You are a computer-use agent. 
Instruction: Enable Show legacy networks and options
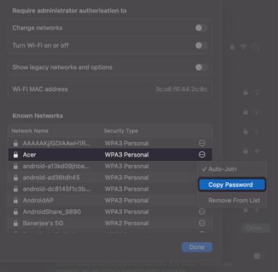201,67
